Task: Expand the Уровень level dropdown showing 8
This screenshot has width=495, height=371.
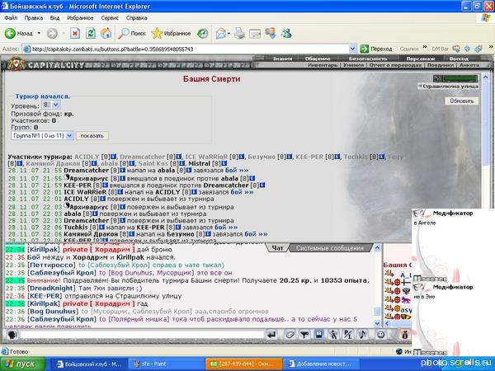Action: point(56,105)
